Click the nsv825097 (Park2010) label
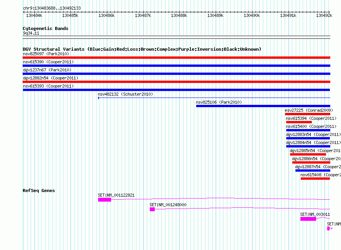The width and height of the screenshot is (341, 250). 46,54
